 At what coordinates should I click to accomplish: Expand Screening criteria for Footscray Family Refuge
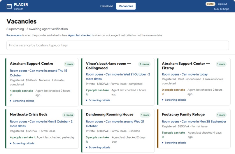coord(174,143)
